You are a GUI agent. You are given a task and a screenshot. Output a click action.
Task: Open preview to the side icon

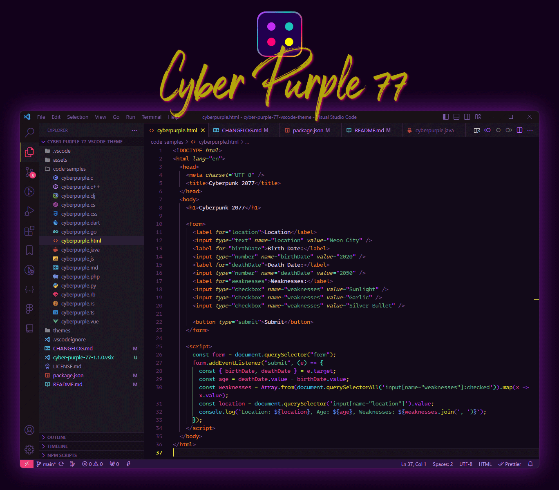click(477, 130)
